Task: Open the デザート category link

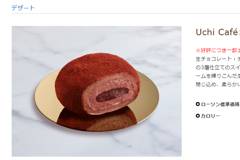Action: click(23, 8)
